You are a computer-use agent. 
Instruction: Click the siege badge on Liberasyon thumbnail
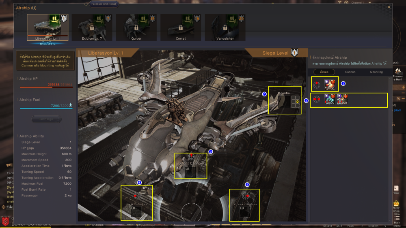(63, 18)
